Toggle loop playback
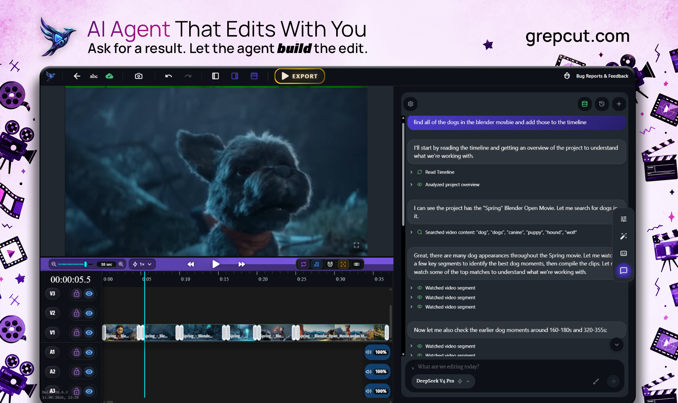 click(304, 264)
